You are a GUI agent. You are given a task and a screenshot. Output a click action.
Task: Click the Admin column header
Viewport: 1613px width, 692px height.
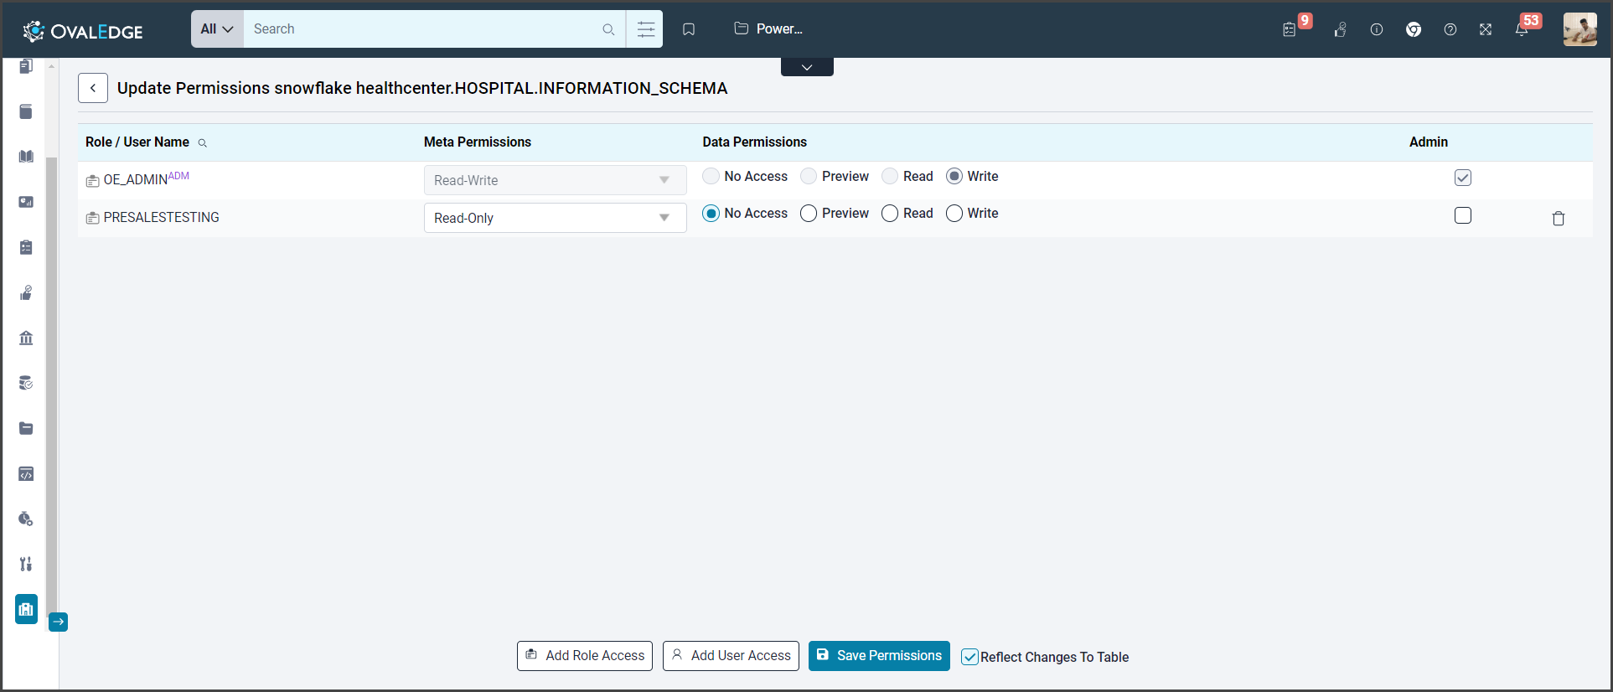coord(1429,142)
